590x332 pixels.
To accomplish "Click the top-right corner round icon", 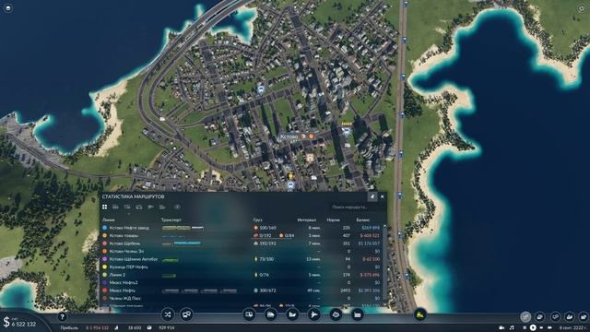I will point(582,8).
